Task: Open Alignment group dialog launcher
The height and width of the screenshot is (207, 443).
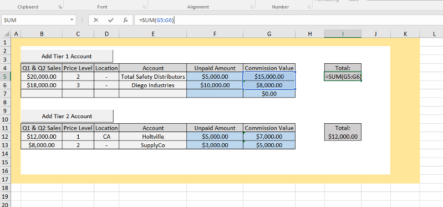Action: pos(252,7)
